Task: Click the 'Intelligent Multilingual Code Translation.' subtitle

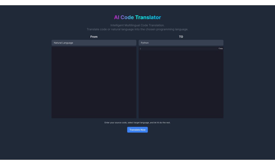Action: click(137, 25)
